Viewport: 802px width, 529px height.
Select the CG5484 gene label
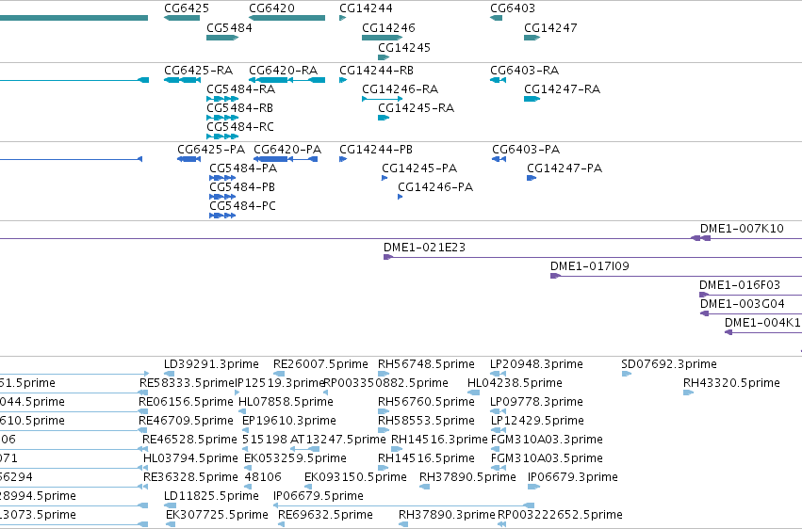pyautogui.click(x=229, y=28)
